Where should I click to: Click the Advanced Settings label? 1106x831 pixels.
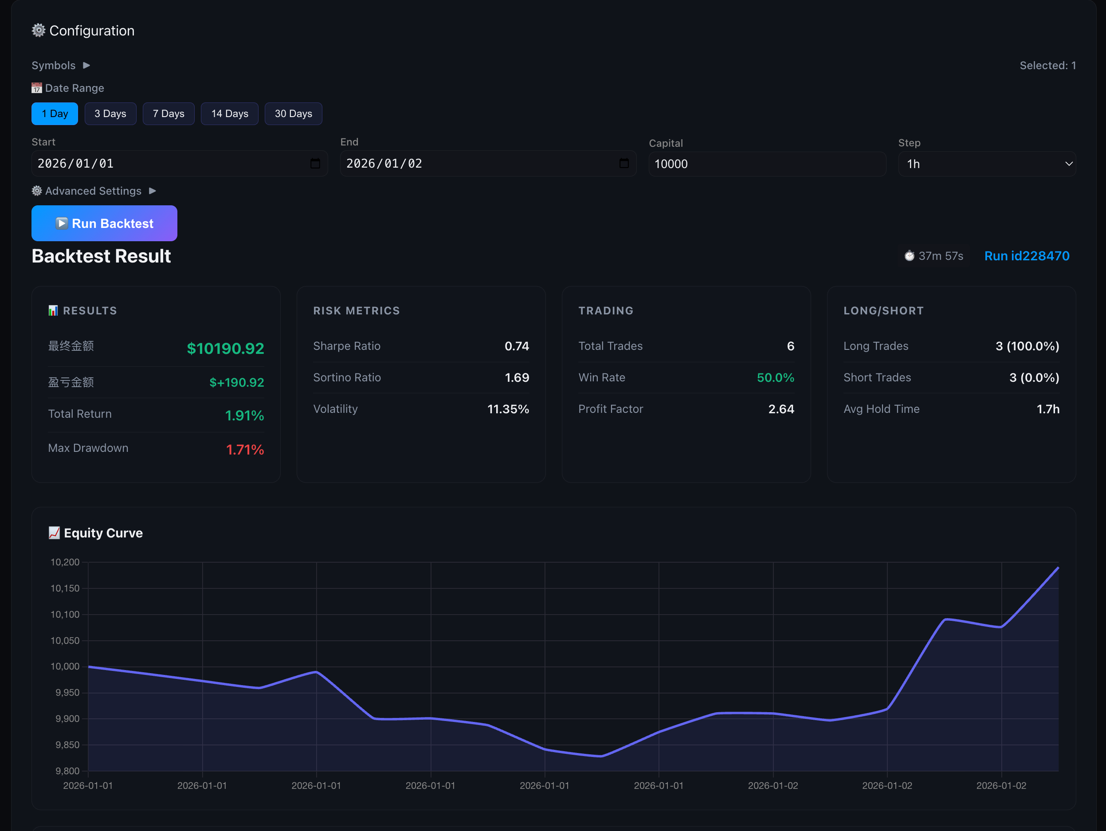click(93, 191)
